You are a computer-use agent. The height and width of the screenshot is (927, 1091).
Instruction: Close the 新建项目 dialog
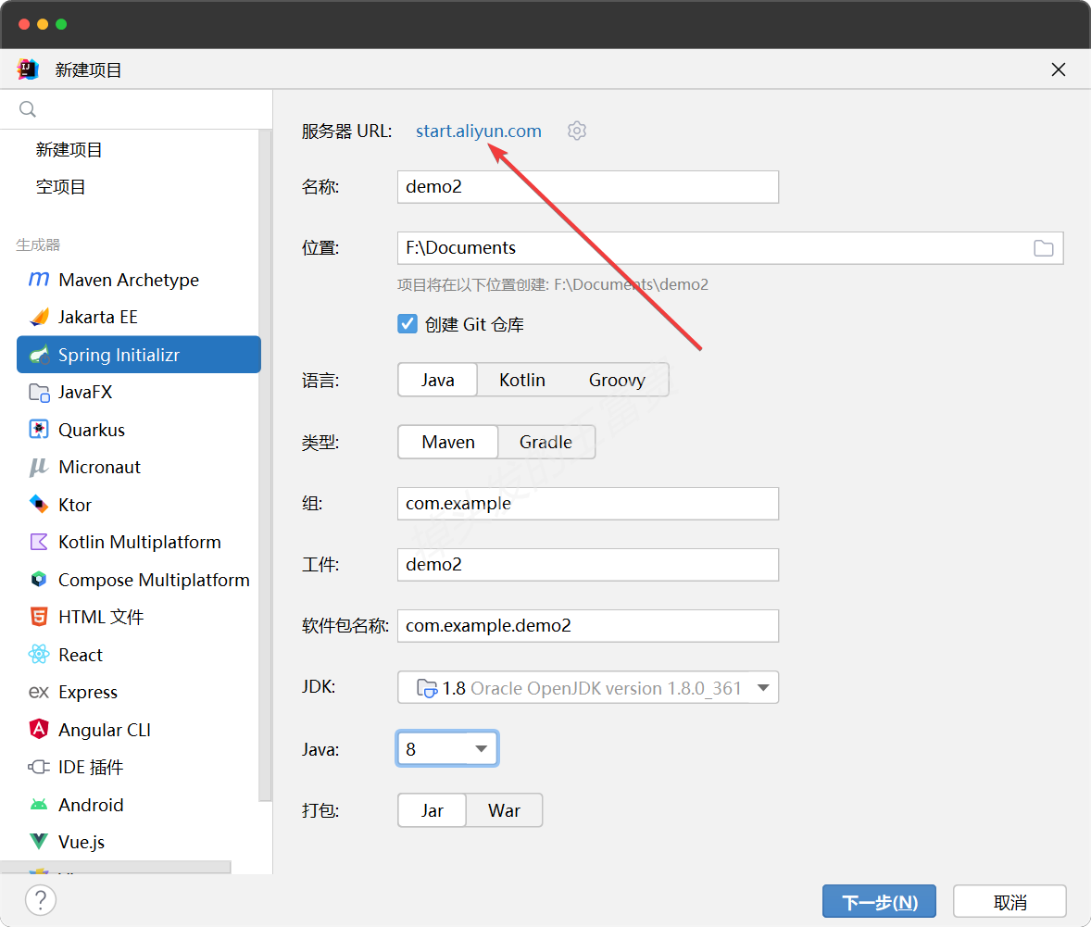pos(1059,69)
